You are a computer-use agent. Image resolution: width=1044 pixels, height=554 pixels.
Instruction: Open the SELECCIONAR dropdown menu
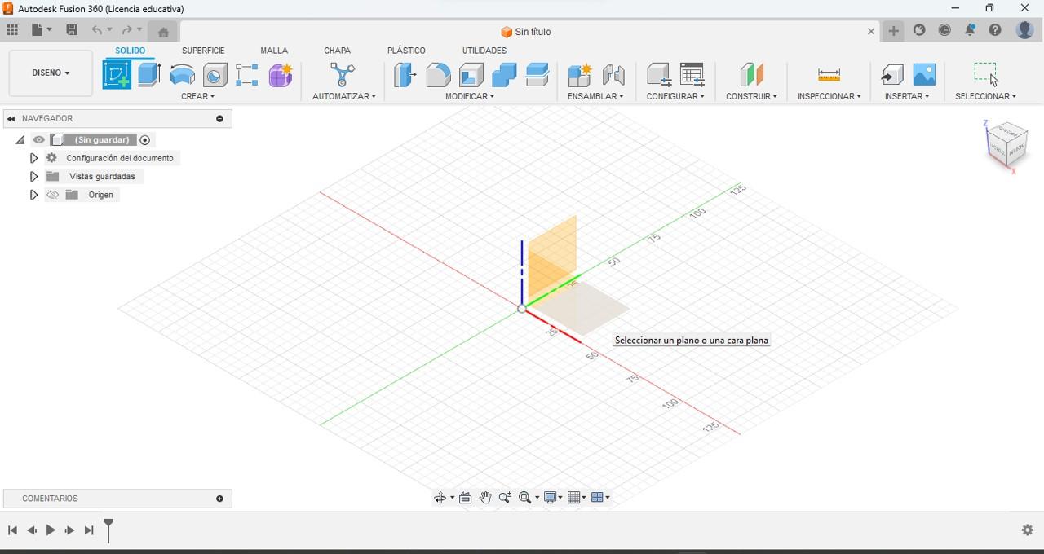pos(986,96)
